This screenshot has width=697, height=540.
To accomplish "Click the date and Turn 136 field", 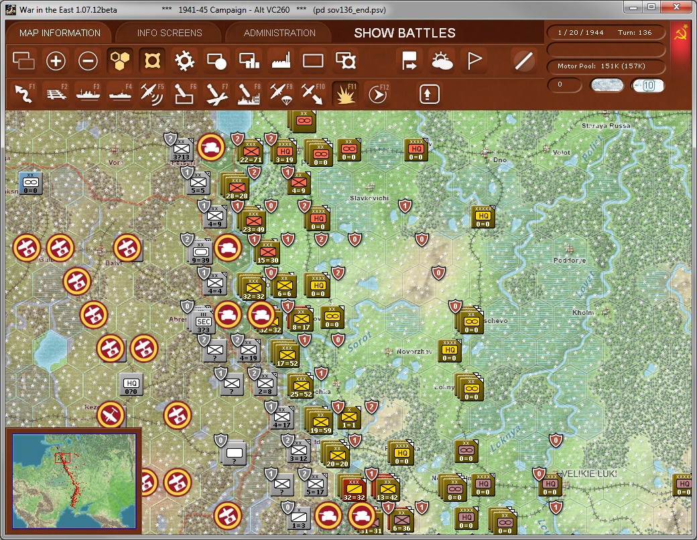I will (605, 32).
